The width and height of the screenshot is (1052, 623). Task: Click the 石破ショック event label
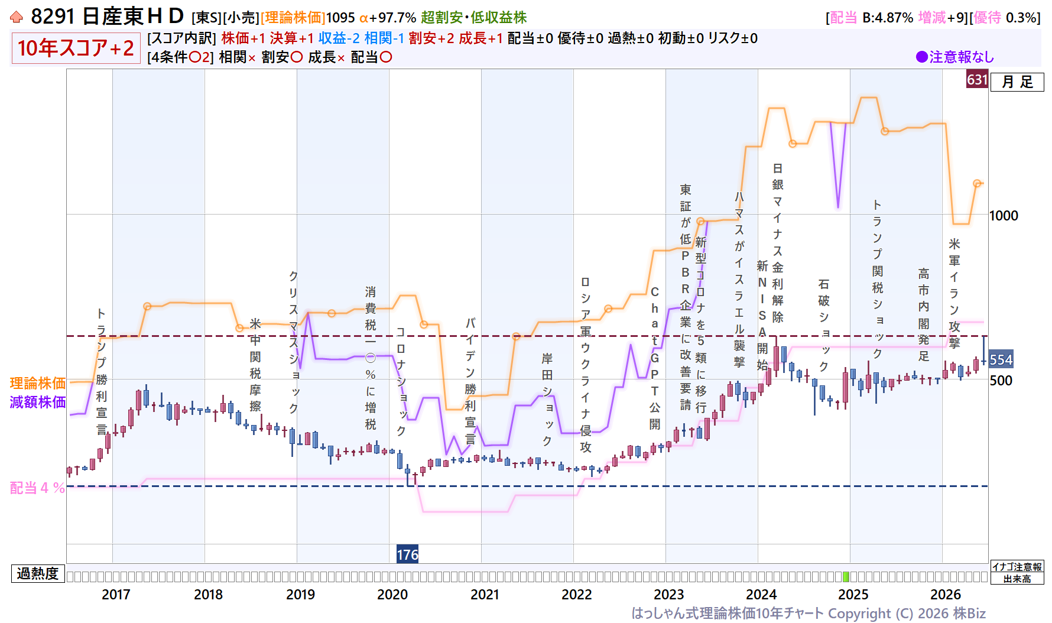(x=824, y=326)
